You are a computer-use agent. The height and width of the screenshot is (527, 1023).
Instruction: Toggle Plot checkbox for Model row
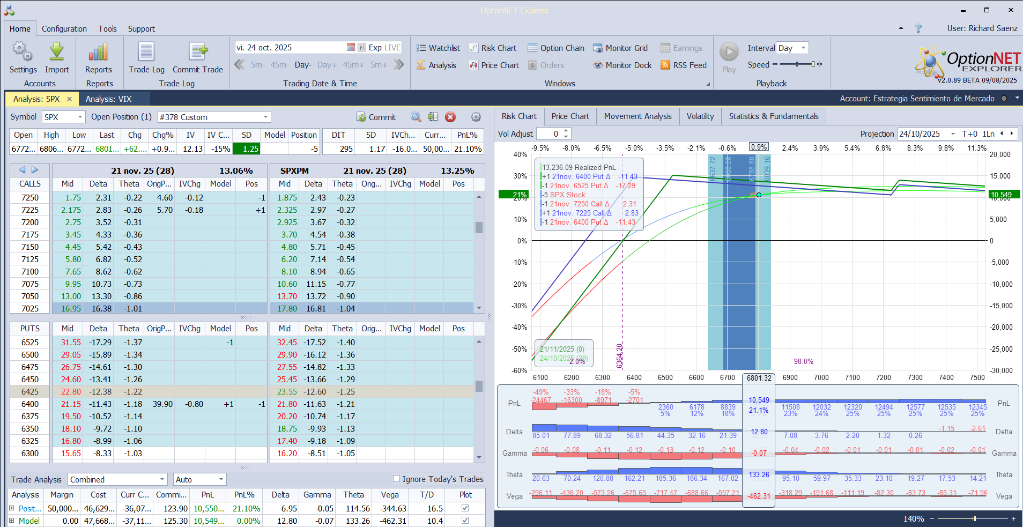(465, 521)
